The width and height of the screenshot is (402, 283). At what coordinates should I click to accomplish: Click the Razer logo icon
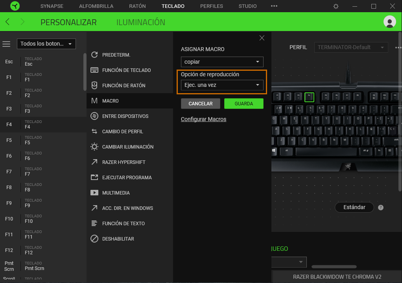[x=14, y=6]
